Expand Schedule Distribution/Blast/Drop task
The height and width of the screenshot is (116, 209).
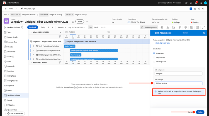tap(33, 59)
